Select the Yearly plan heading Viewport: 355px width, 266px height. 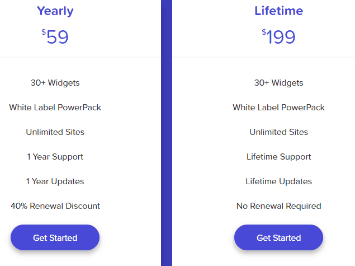pos(55,11)
